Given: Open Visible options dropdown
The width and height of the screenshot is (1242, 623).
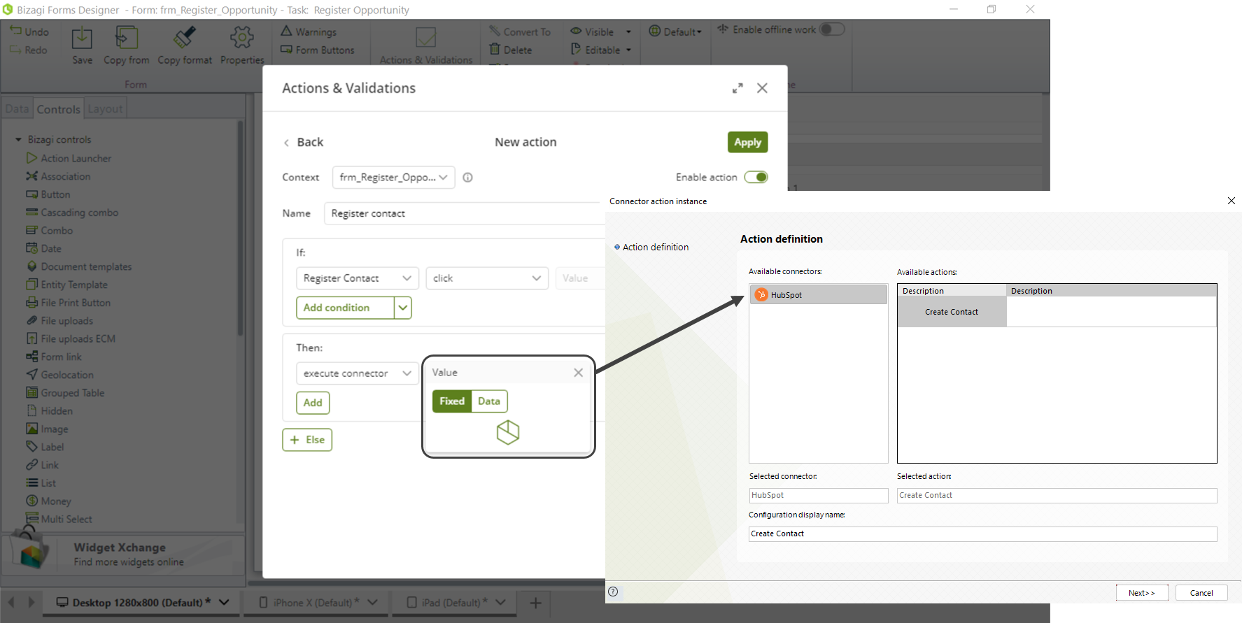Looking at the screenshot, I should tap(628, 31).
